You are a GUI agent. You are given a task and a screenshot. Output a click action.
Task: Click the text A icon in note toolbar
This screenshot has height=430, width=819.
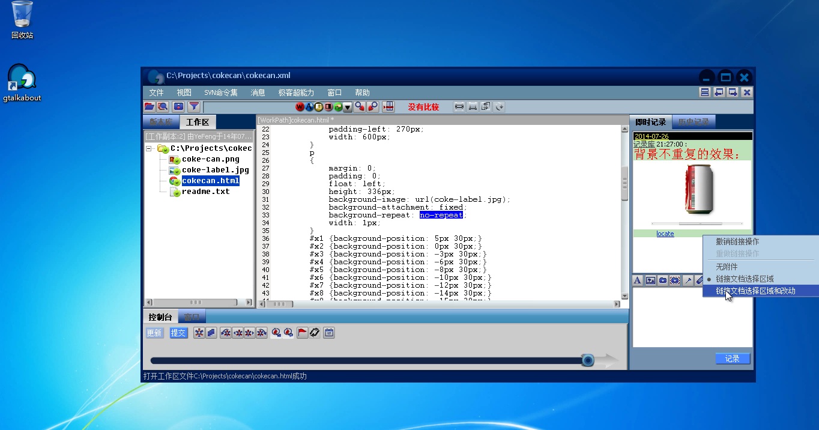[638, 280]
